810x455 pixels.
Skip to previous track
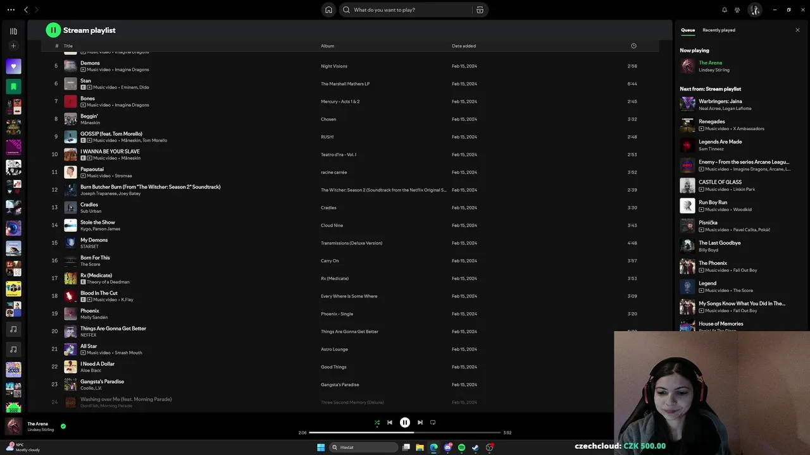[x=390, y=422]
